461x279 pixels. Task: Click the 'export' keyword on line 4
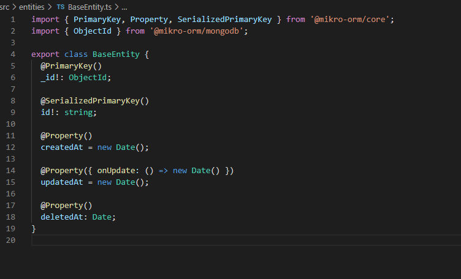coord(45,54)
